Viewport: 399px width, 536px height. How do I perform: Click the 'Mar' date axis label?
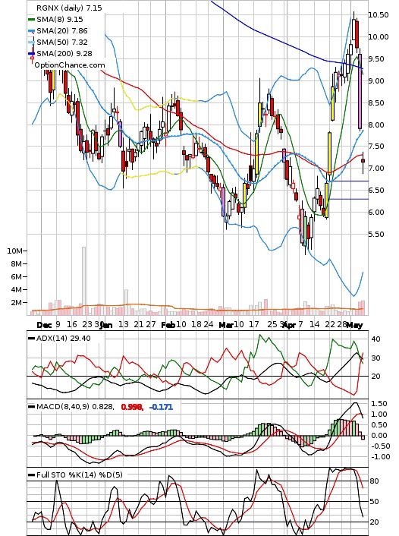(226, 325)
